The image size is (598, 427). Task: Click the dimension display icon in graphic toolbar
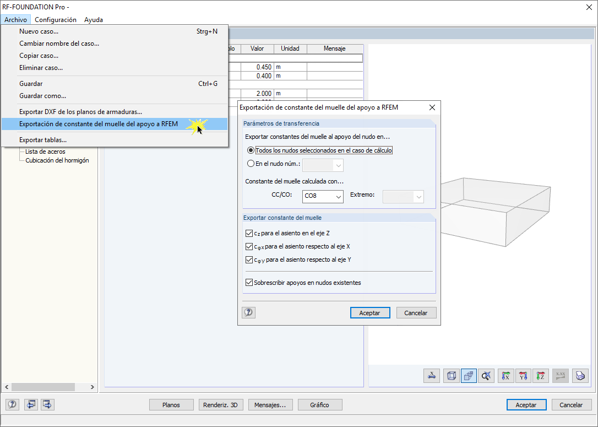[x=432, y=376]
